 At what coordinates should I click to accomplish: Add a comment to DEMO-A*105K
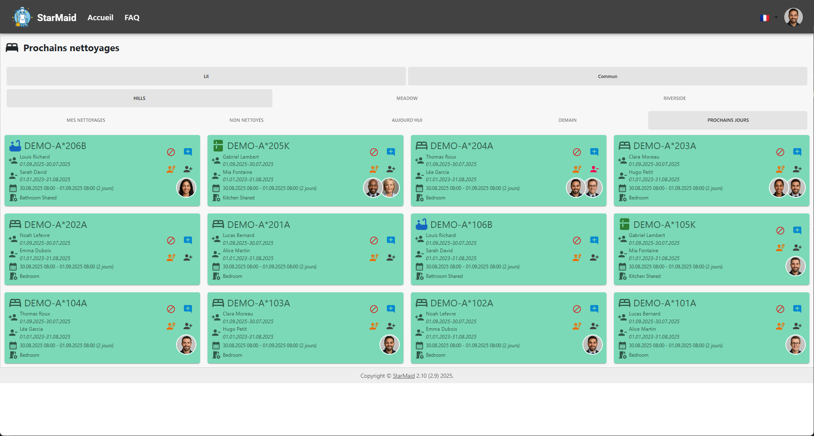point(797,230)
